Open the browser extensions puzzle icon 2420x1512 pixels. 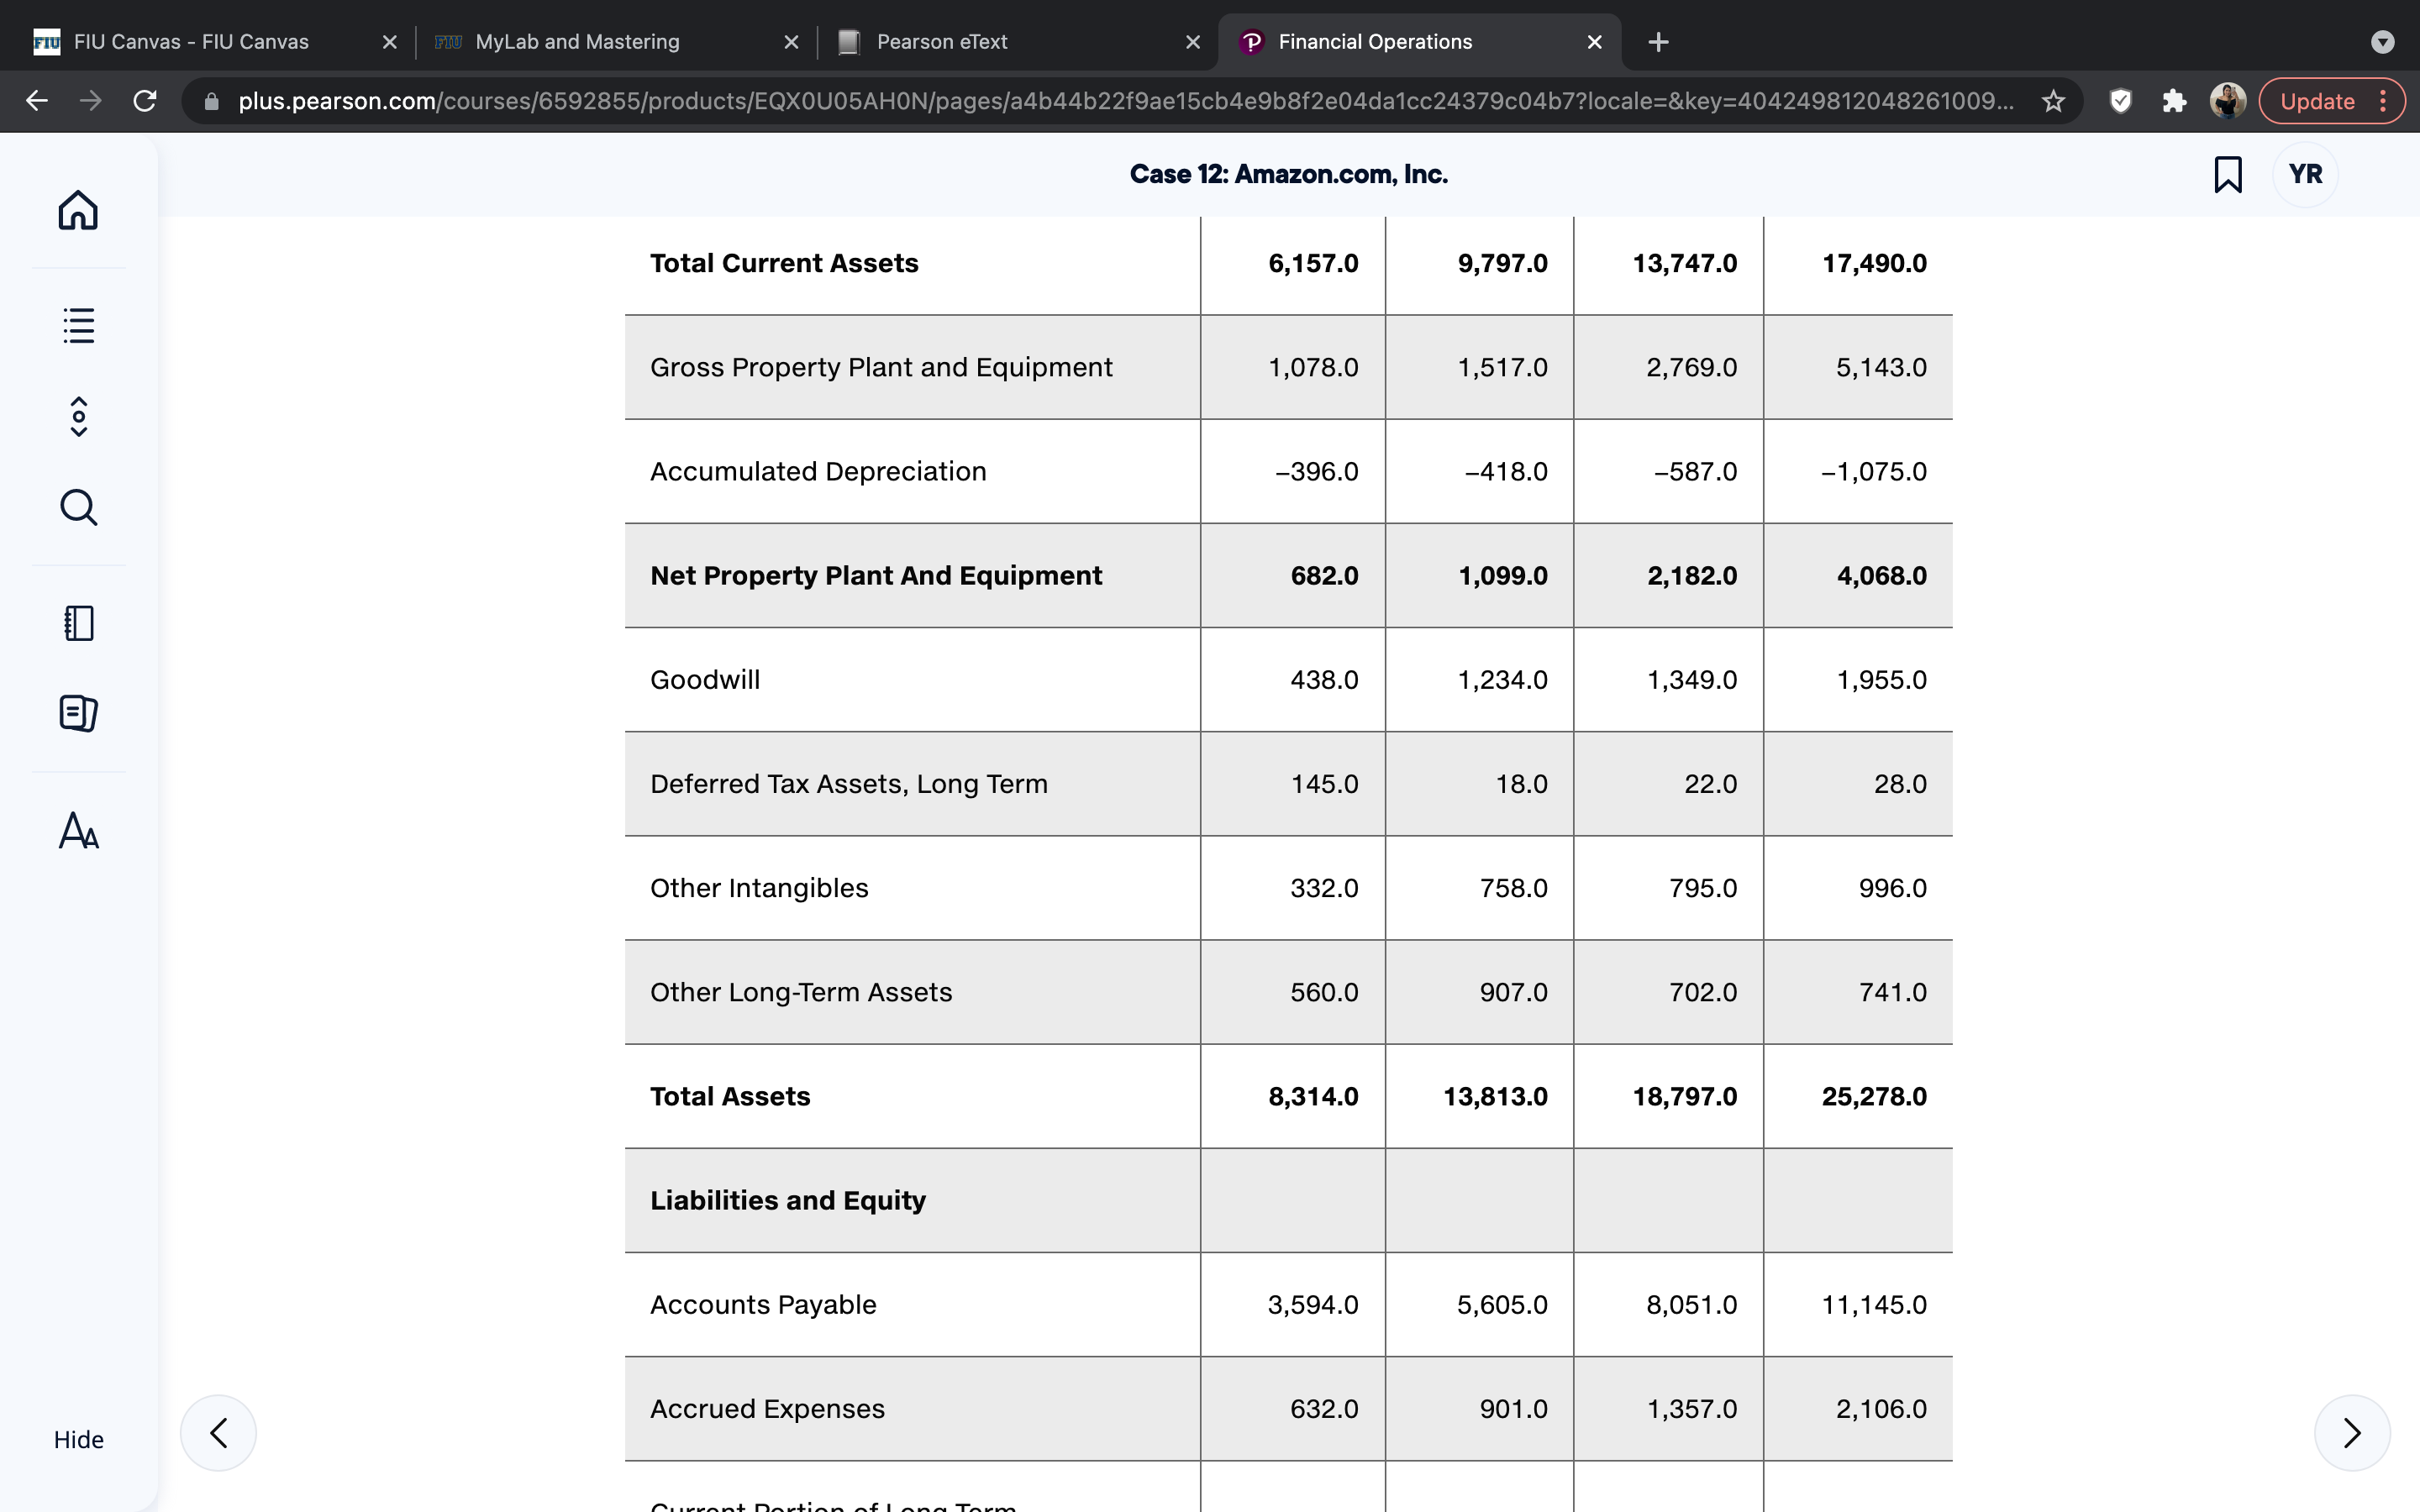coord(2174,101)
